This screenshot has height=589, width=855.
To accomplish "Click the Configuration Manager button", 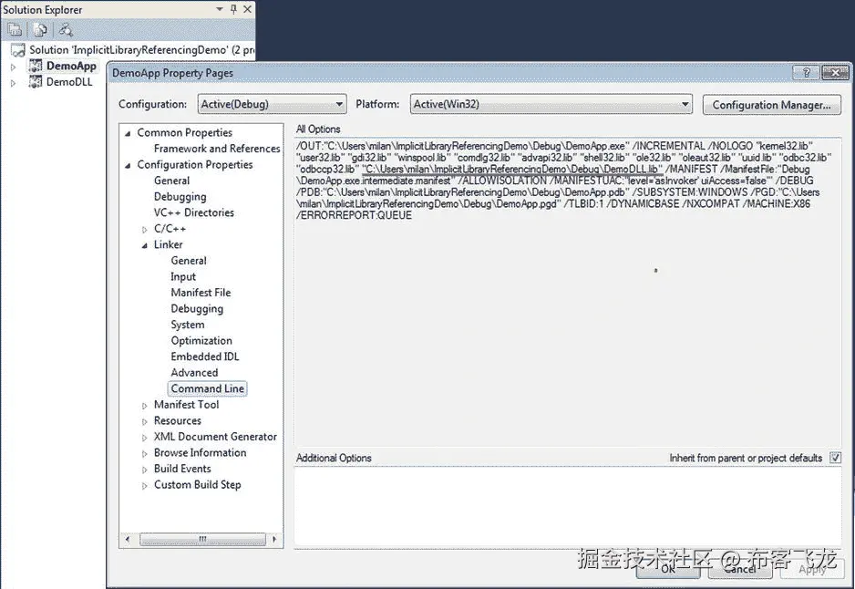I will coord(771,105).
